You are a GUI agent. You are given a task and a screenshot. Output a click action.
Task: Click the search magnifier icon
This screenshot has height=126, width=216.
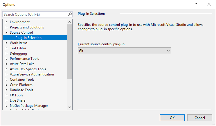coord(70,15)
